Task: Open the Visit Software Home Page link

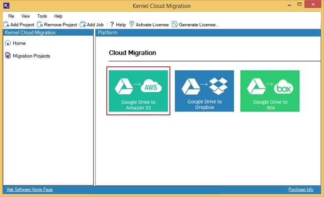Action: 29,190
